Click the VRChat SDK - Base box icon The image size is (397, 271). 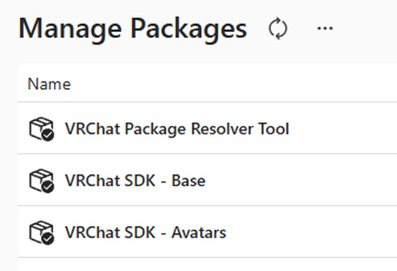coord(41,181)
